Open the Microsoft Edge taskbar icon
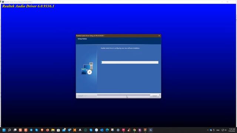The image size is (237, 133). pyautogui.click(x=107, y=130)
